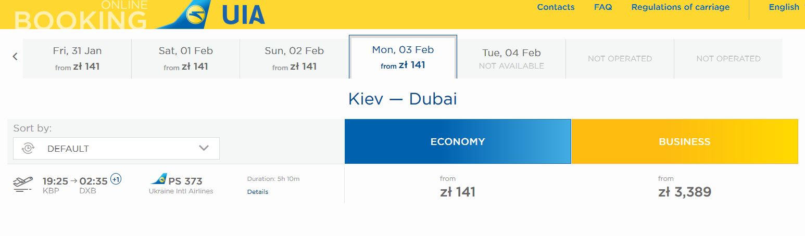The width and height of the screenshot is (805, 236).
Task: View flight Details for PS 373
Action: (258, 192)
